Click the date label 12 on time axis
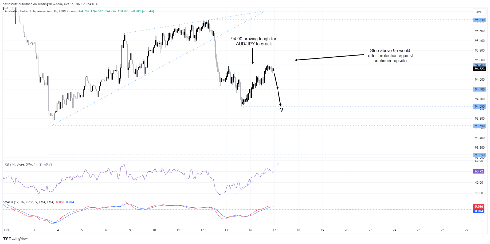Screen dimensions: 490x244 pos(202,230)
